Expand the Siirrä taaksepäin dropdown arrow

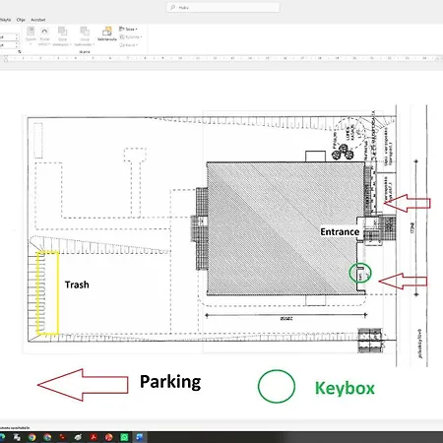coord(94,44)
